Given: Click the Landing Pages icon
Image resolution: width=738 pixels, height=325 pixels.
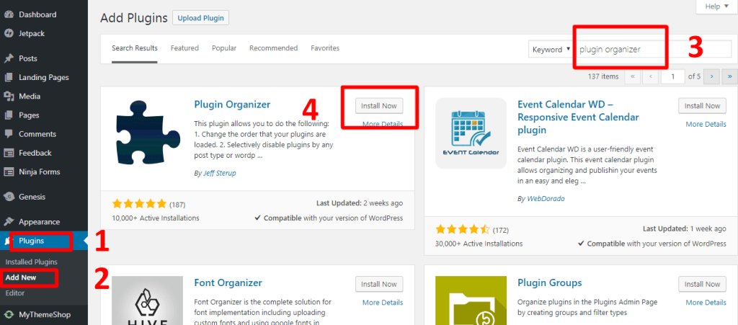Looking at the screenshot, I should click(9, 78).
